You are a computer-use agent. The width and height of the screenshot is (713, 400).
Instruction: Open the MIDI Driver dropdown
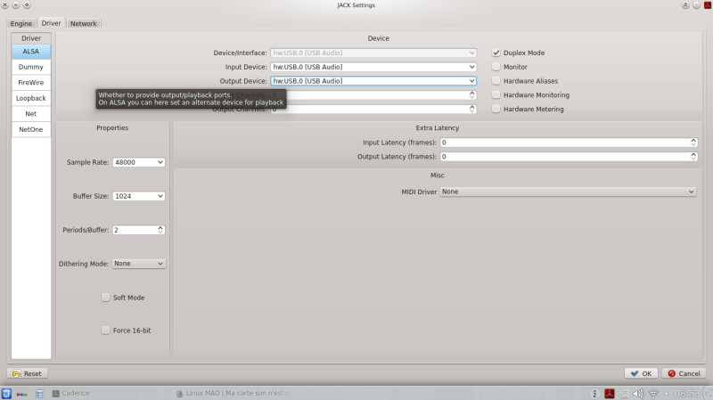568,192
